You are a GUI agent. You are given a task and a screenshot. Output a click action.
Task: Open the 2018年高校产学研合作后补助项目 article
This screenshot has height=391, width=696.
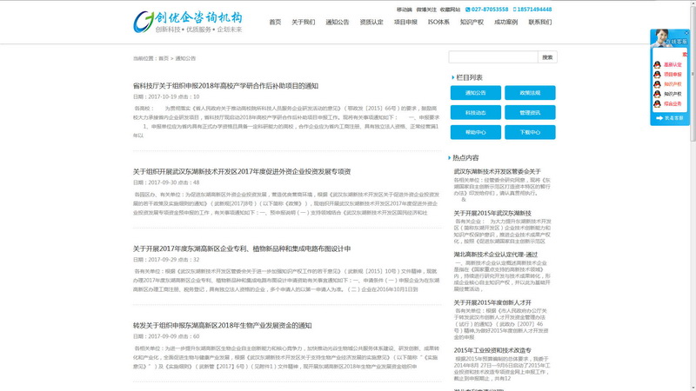pos(225,86)
